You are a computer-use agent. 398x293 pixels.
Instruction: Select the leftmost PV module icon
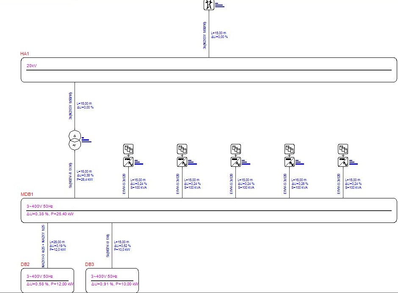[128, 149]
